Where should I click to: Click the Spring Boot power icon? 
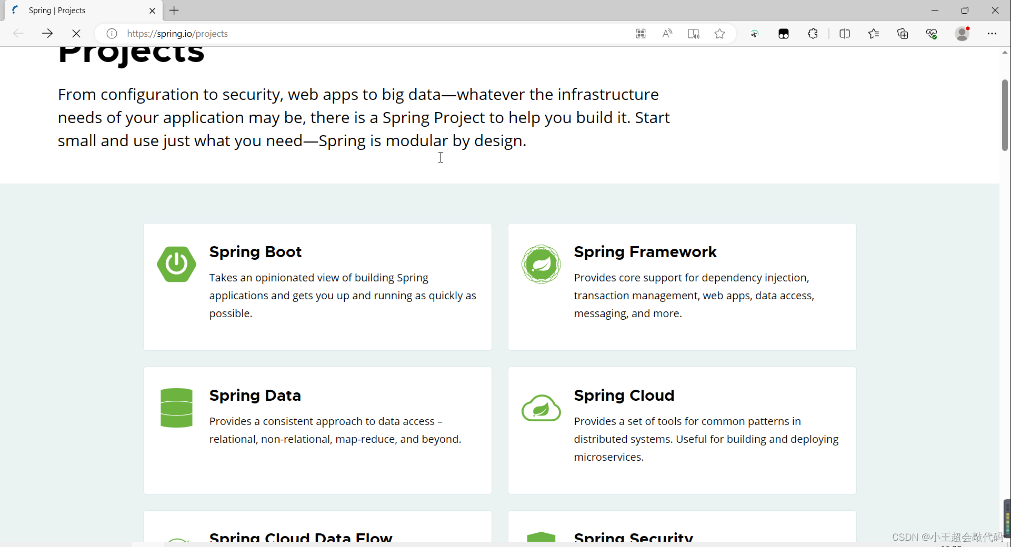(176, 264)
